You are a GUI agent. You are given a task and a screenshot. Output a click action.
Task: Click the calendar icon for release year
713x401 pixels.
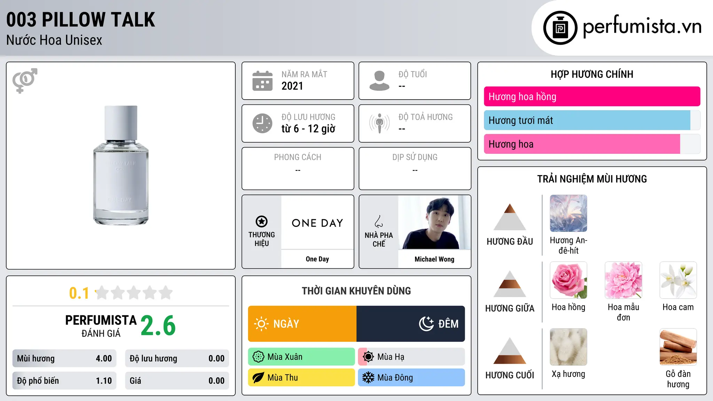(263, 81)
